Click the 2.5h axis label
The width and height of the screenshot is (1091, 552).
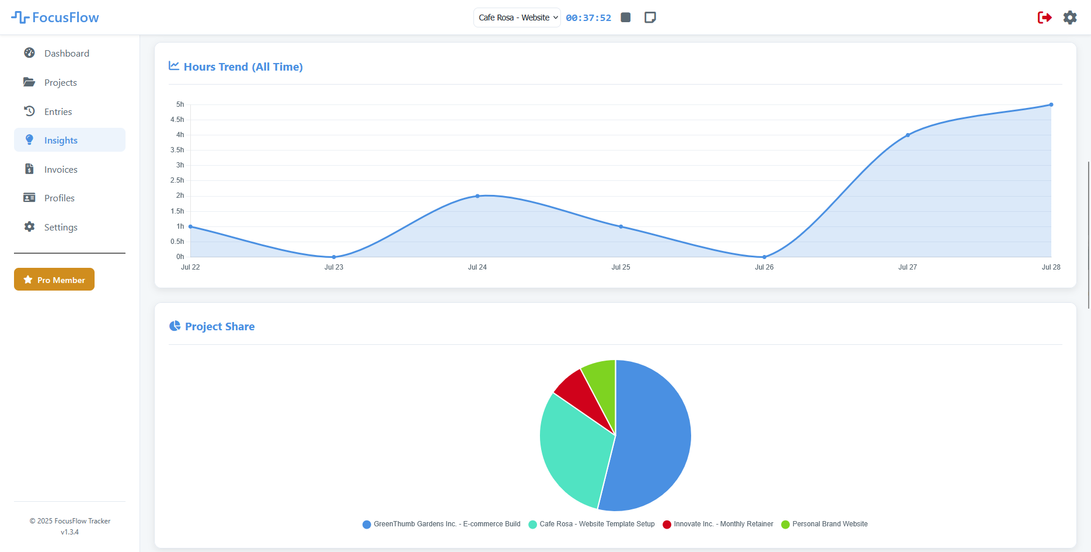pyautogui.click(x=177, y=180)
